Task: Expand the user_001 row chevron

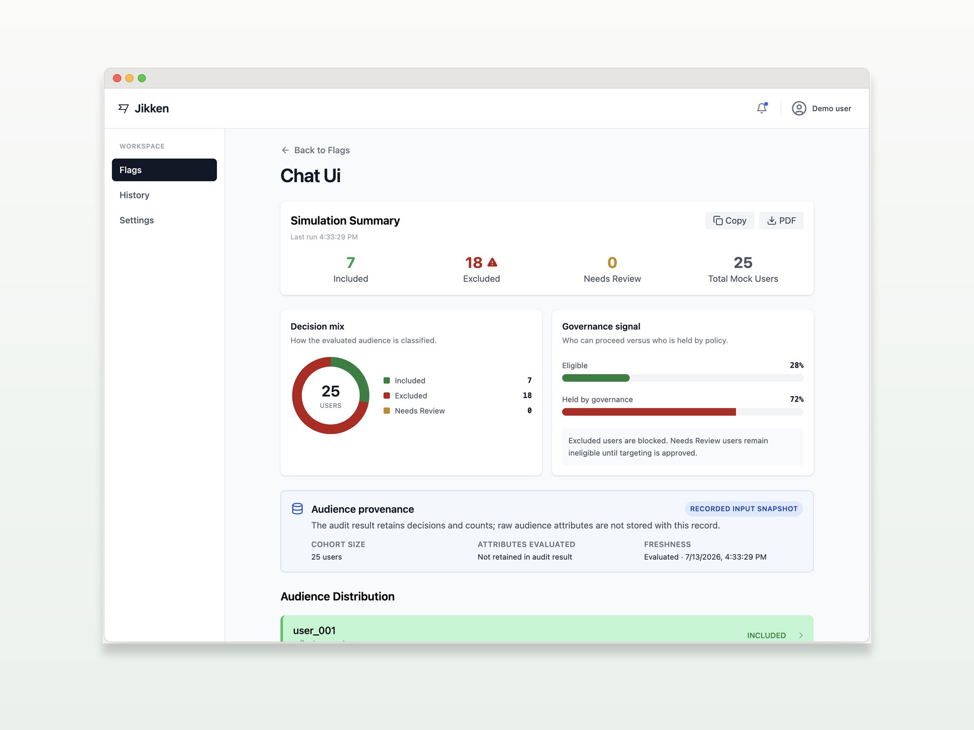Action: [801, 635]
